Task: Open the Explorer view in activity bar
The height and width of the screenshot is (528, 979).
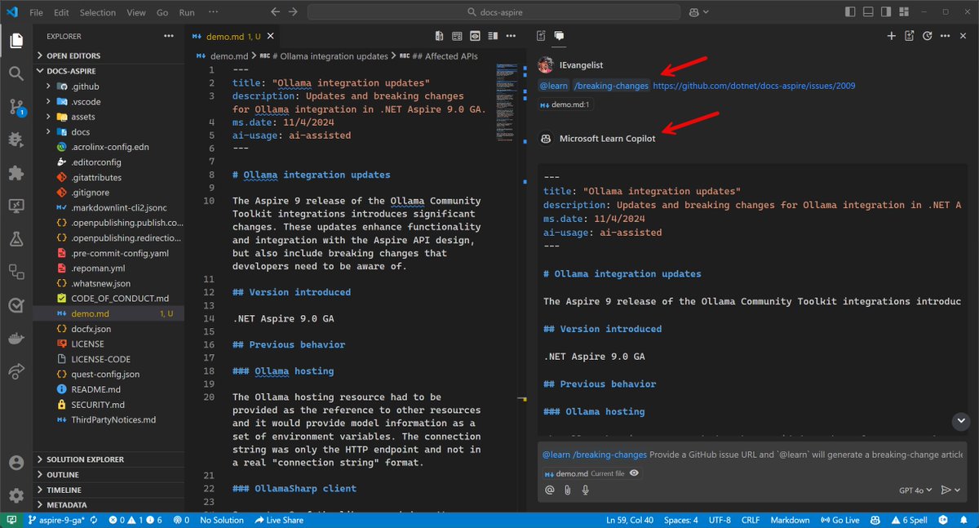Action: tap(16, 40)
